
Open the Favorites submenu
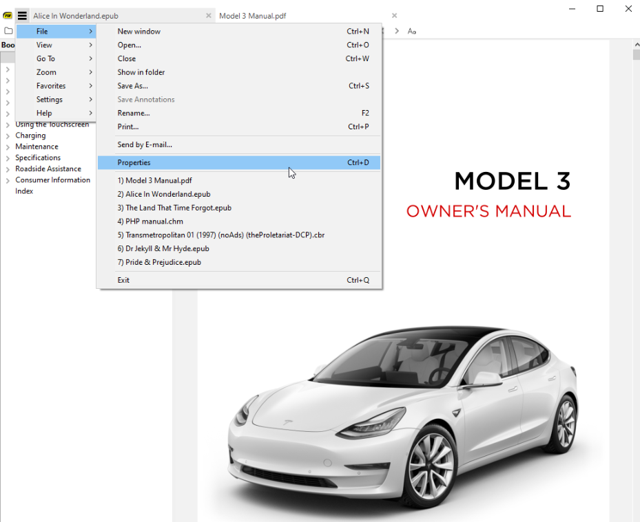tap(56, 86)
